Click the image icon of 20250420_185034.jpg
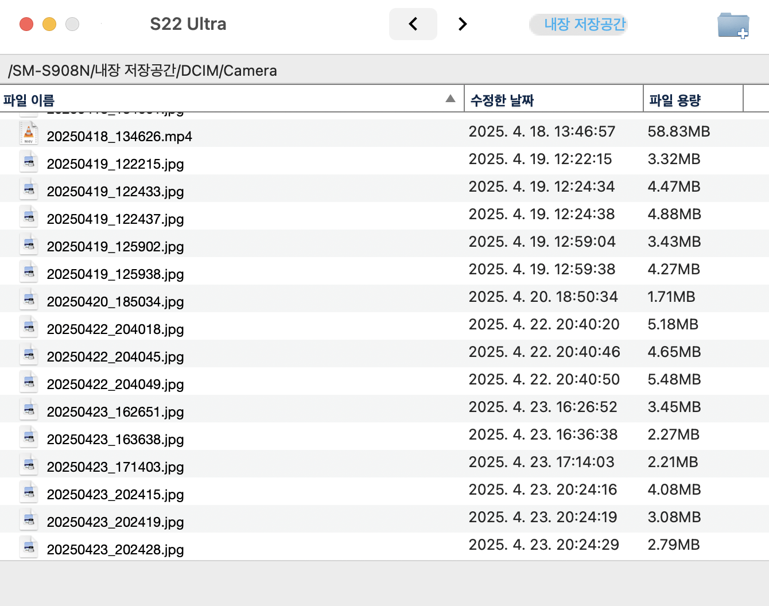Screen dimensions: 769x606 29,300
